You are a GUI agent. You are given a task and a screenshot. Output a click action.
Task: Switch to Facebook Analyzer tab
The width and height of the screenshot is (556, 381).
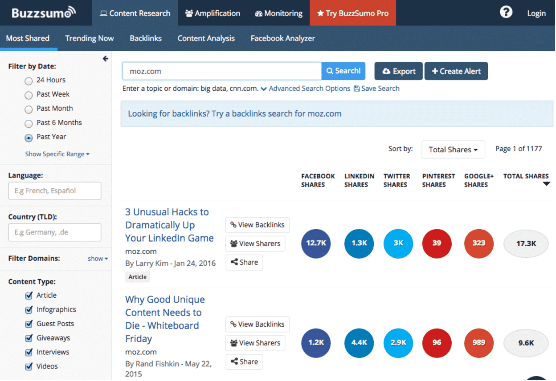283,38
